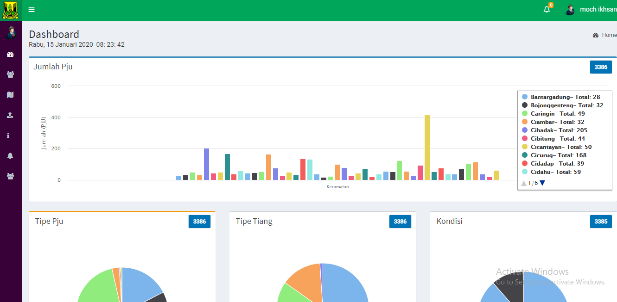Click the 3386 badge in Tipe Tiang
The image size is (617, 302).
(x=400, y=222)
